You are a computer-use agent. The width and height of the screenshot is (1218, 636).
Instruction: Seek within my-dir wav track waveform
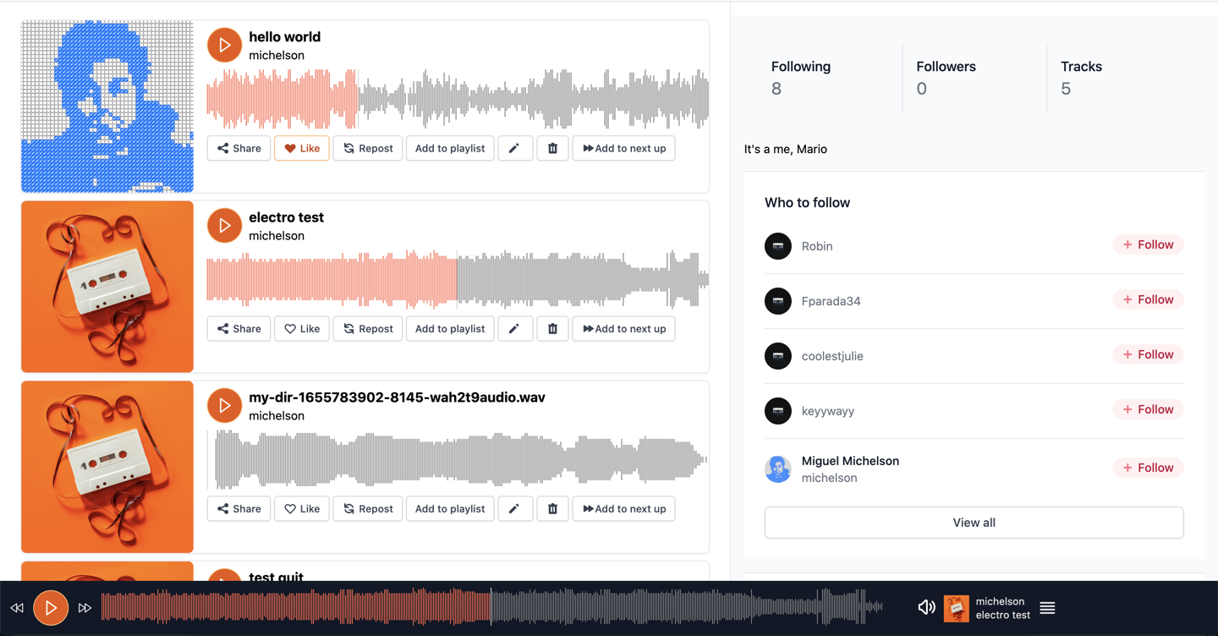click(458, 459)
